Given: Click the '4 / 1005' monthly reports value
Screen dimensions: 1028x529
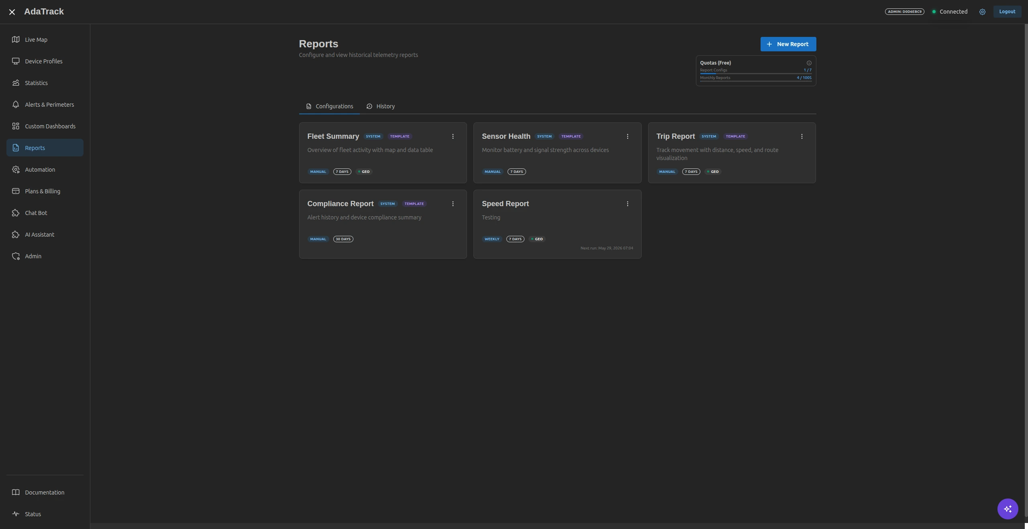Looking at the screenshot, I should click(x=804, y=78).
